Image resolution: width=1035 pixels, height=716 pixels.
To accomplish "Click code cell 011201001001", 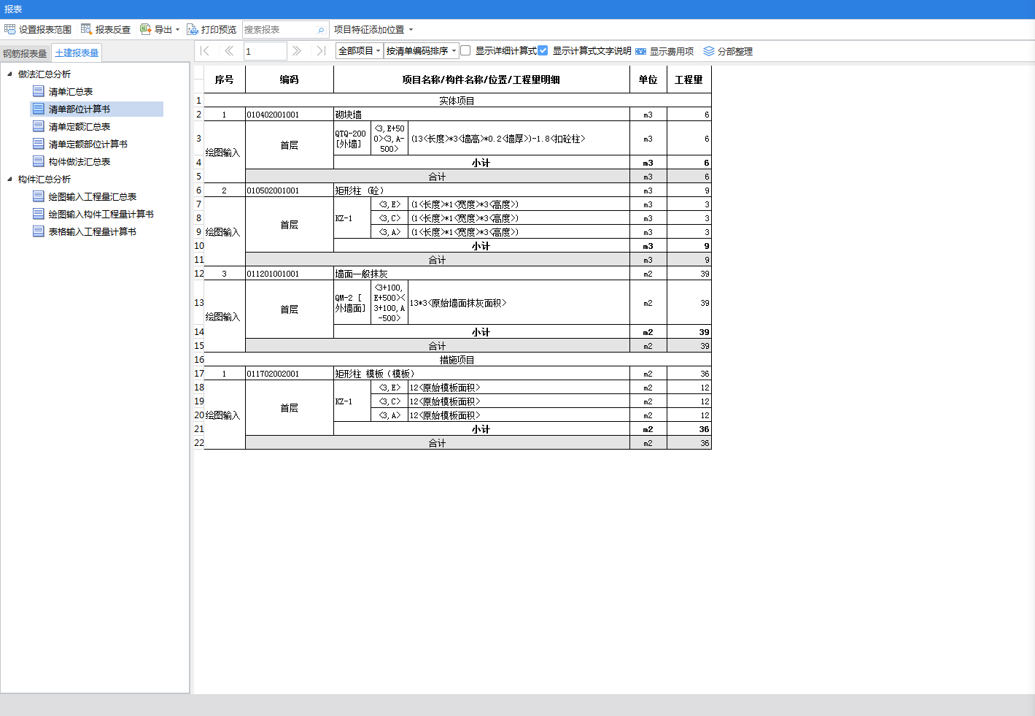I will (x=290, y=274).
